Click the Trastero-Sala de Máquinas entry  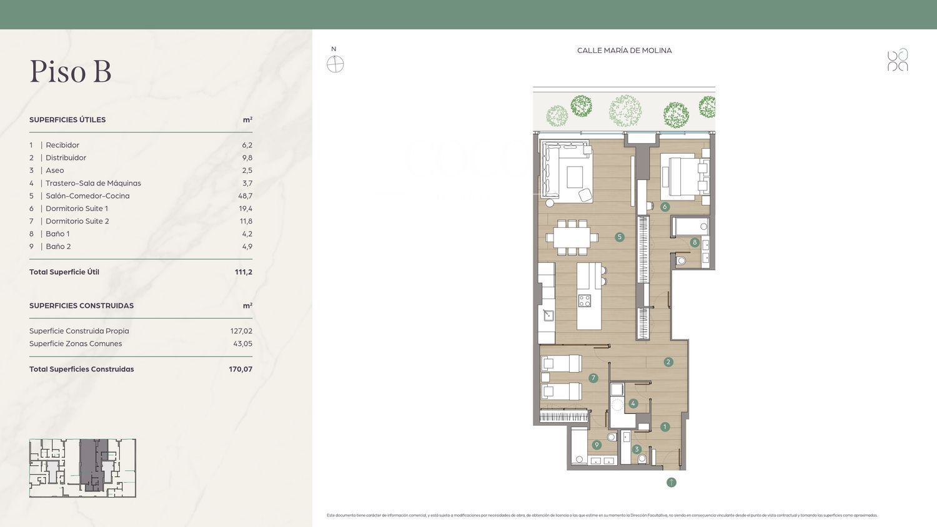click(93, 184)
